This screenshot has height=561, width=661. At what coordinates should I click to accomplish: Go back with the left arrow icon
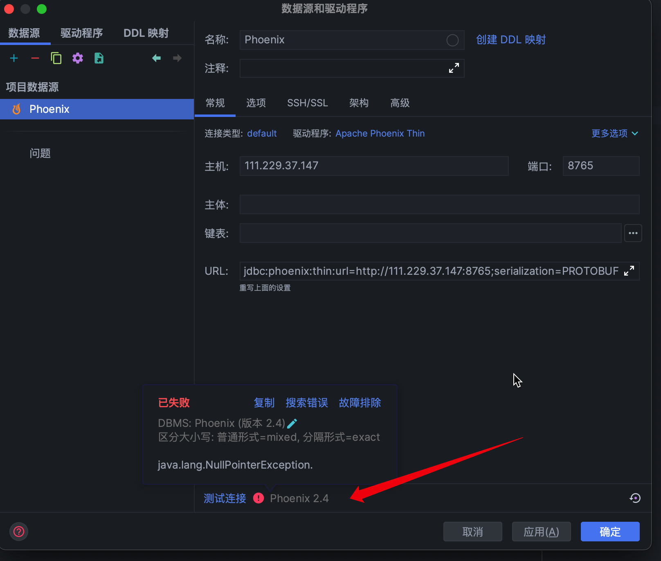click(x=156, y=58)
